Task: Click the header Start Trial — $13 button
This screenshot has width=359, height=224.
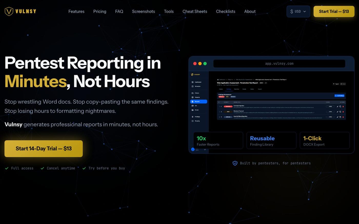Action: [334, 12]
